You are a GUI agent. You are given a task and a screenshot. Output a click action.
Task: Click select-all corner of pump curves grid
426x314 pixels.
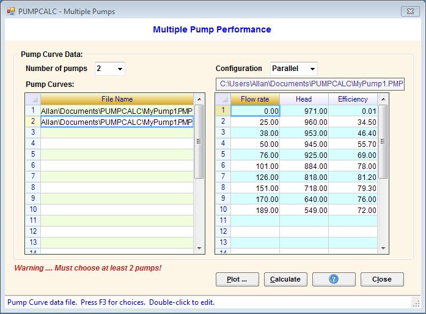pos(33,99)
